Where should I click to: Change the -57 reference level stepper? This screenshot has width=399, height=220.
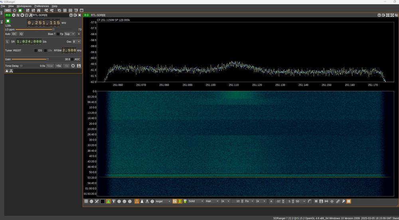tap(283, 201)
